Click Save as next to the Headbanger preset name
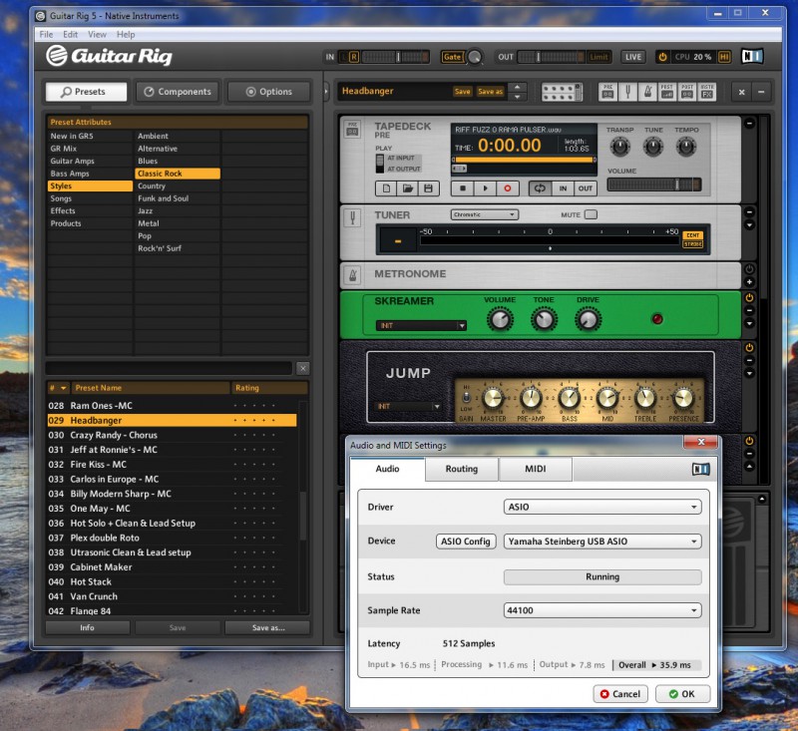This screenshot has width=798, height=731. point(490,92)
